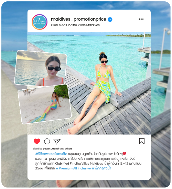Screen dimensions: 172x189
Task: Click the red heart emoji in caption
Action: (124, 154)
